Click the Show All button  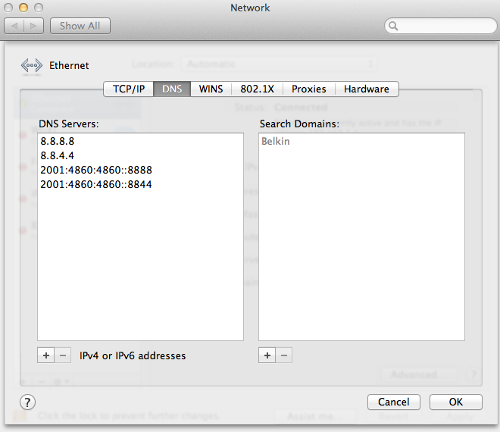point(80,26)
